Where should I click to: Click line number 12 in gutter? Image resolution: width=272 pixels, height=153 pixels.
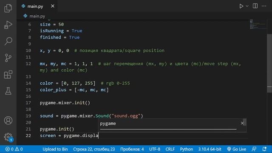click(x=28, y=64)
